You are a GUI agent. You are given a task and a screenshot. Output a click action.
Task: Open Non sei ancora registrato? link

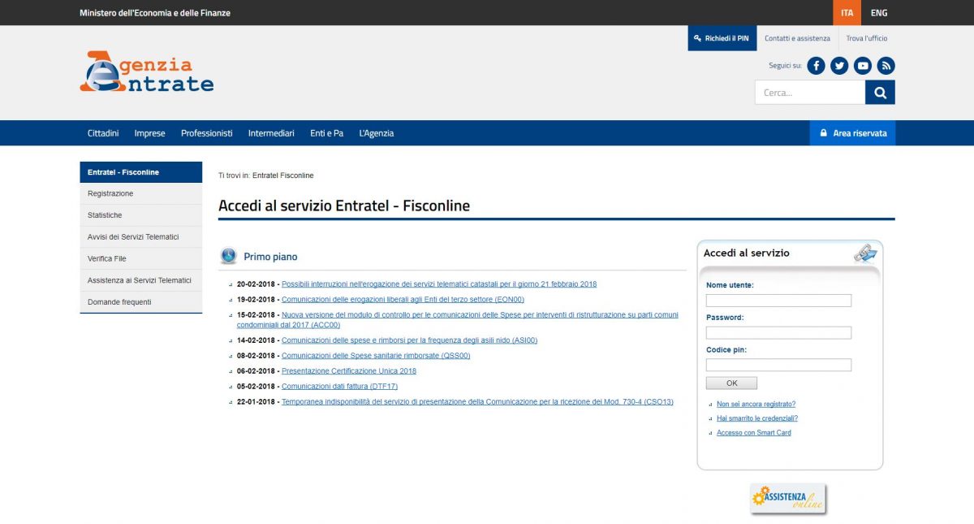[756, 404]
